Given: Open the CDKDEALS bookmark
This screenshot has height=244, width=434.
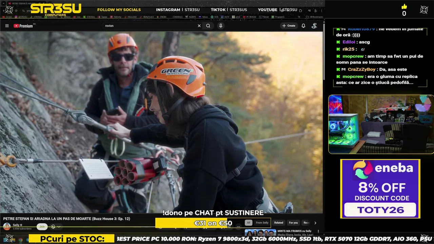Looking at the screenshot, I should click(178, 17).
